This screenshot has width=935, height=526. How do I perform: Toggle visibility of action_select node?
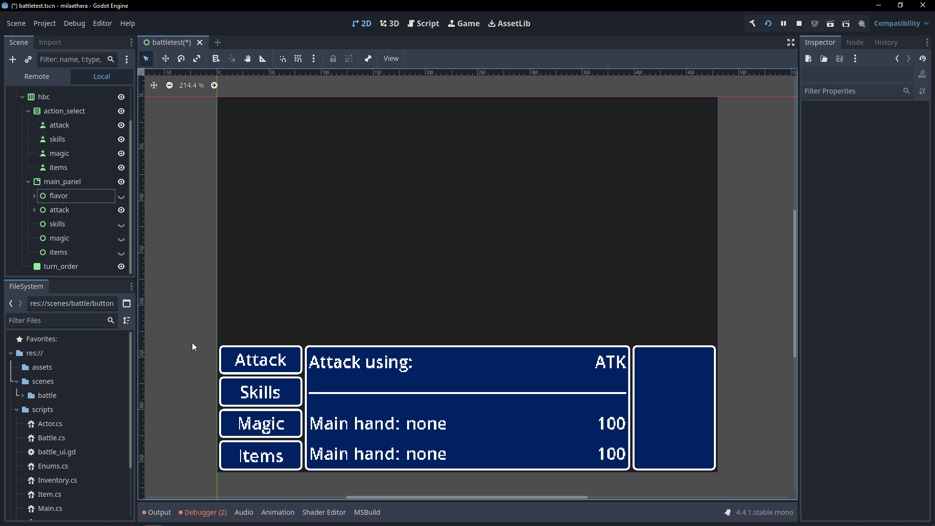pyautogui.click(x=121, y=111)
